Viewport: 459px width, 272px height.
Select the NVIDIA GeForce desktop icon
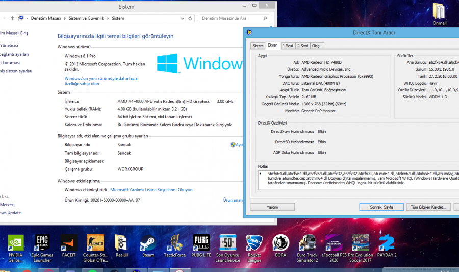tap(15, 243)
